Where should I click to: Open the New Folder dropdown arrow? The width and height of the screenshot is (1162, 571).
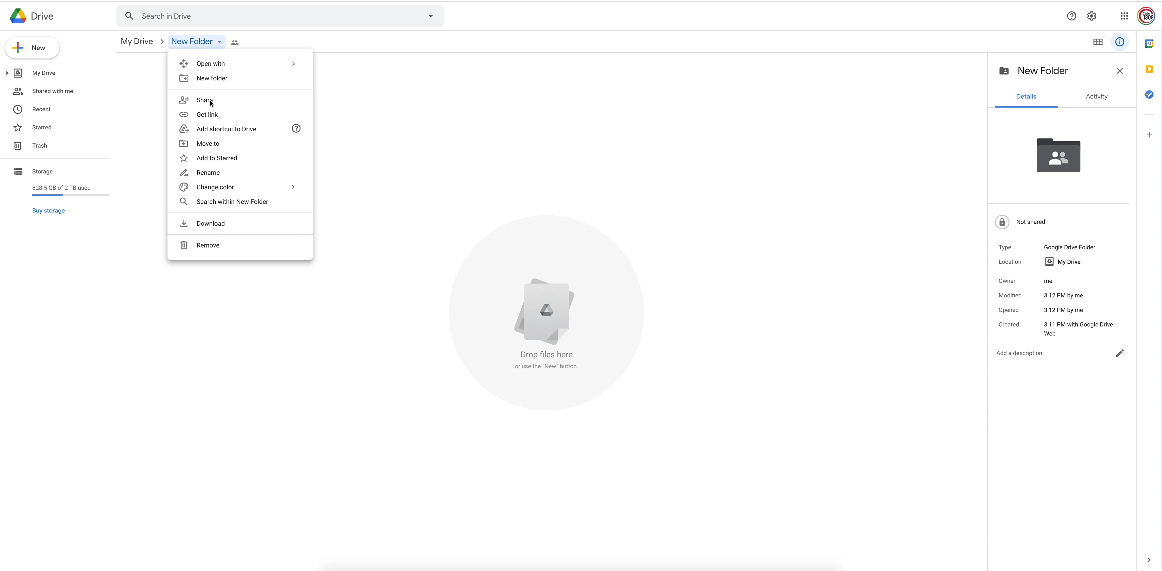[220, 41]
